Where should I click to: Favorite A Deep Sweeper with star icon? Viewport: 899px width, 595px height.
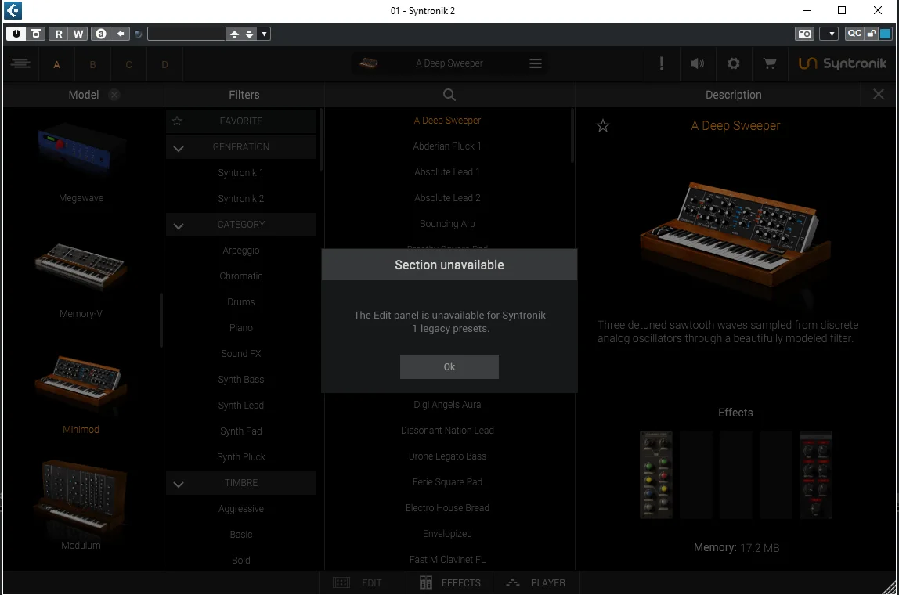(602, 125)
